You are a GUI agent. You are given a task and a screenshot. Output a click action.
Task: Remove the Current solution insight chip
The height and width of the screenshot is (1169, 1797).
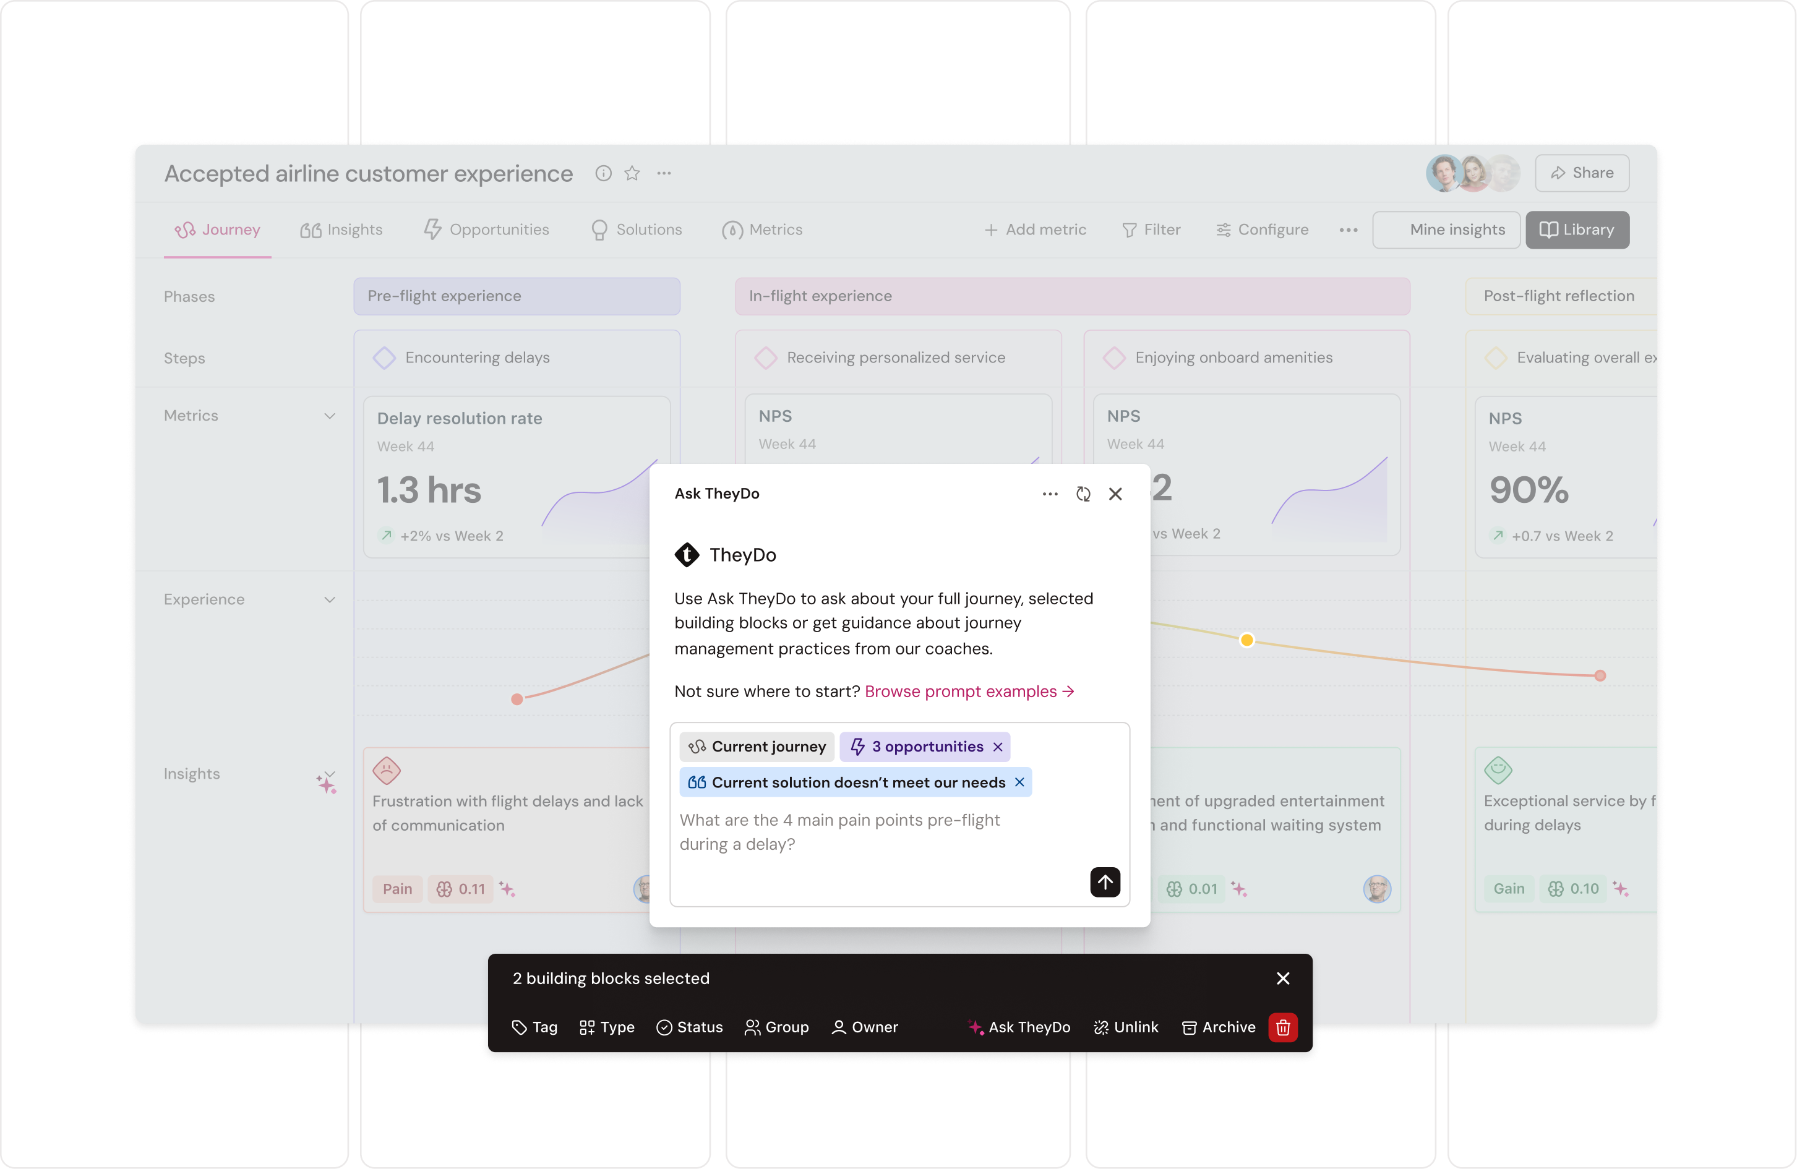click(1020, 782)
